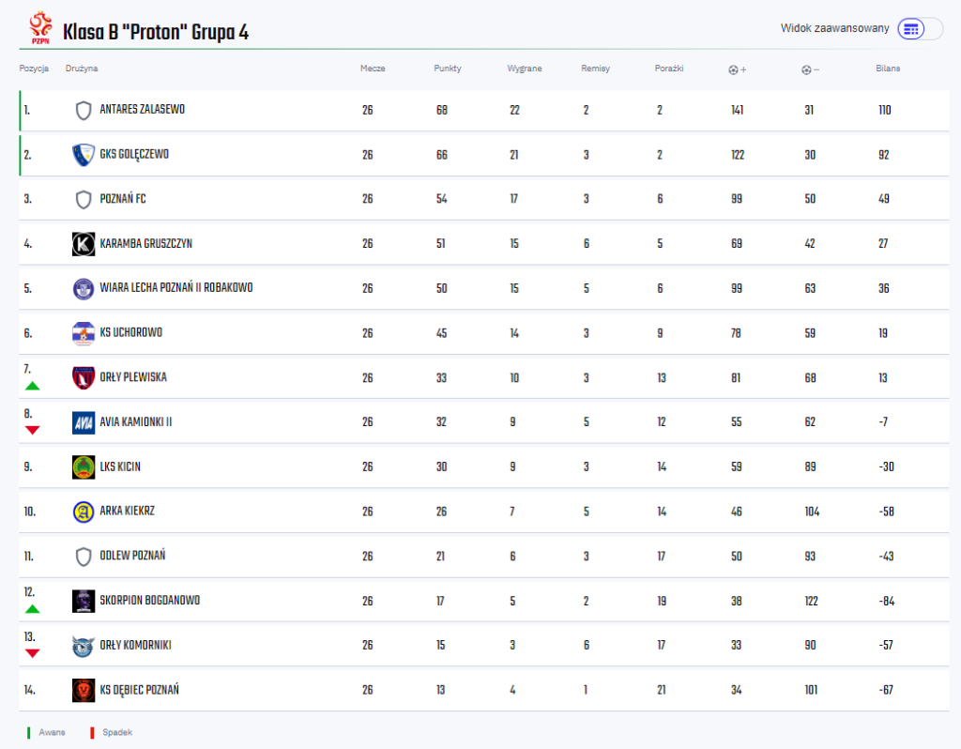Click the Pozycja column header
This screenshot has width=961, height=749.
pos(34,69)
